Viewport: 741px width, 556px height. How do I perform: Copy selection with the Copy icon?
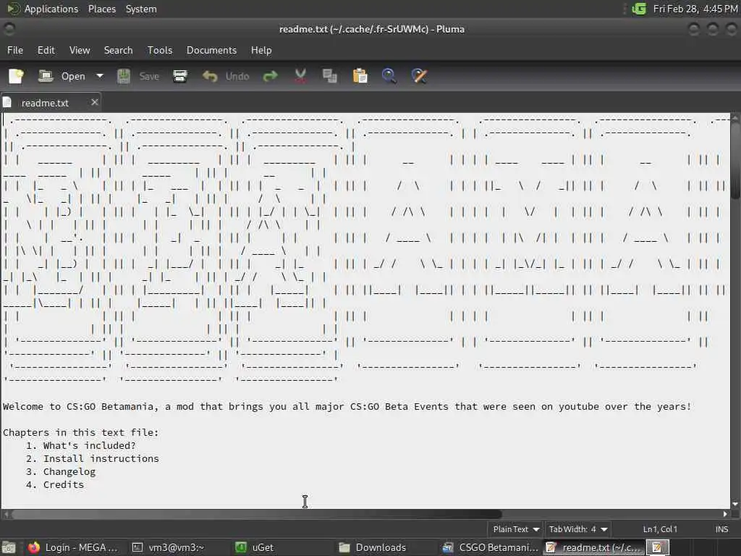330,76
